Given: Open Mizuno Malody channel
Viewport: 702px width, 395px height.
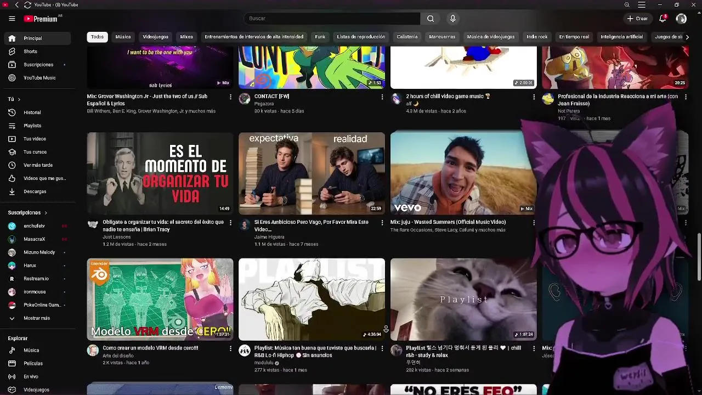Looking at the screenshot, I should [x=38, y=252].
